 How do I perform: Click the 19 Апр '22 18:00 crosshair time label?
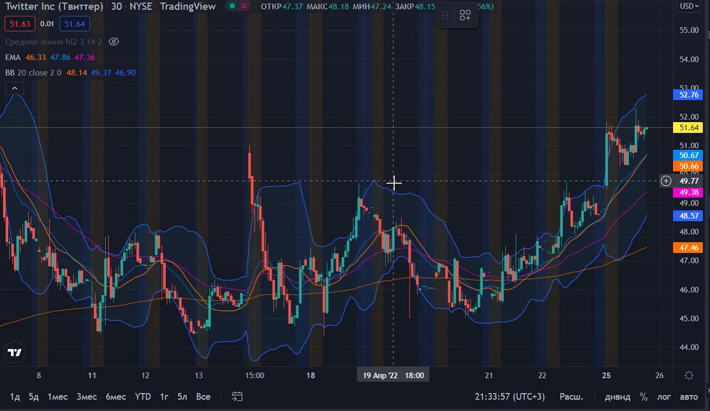[394, 375]
